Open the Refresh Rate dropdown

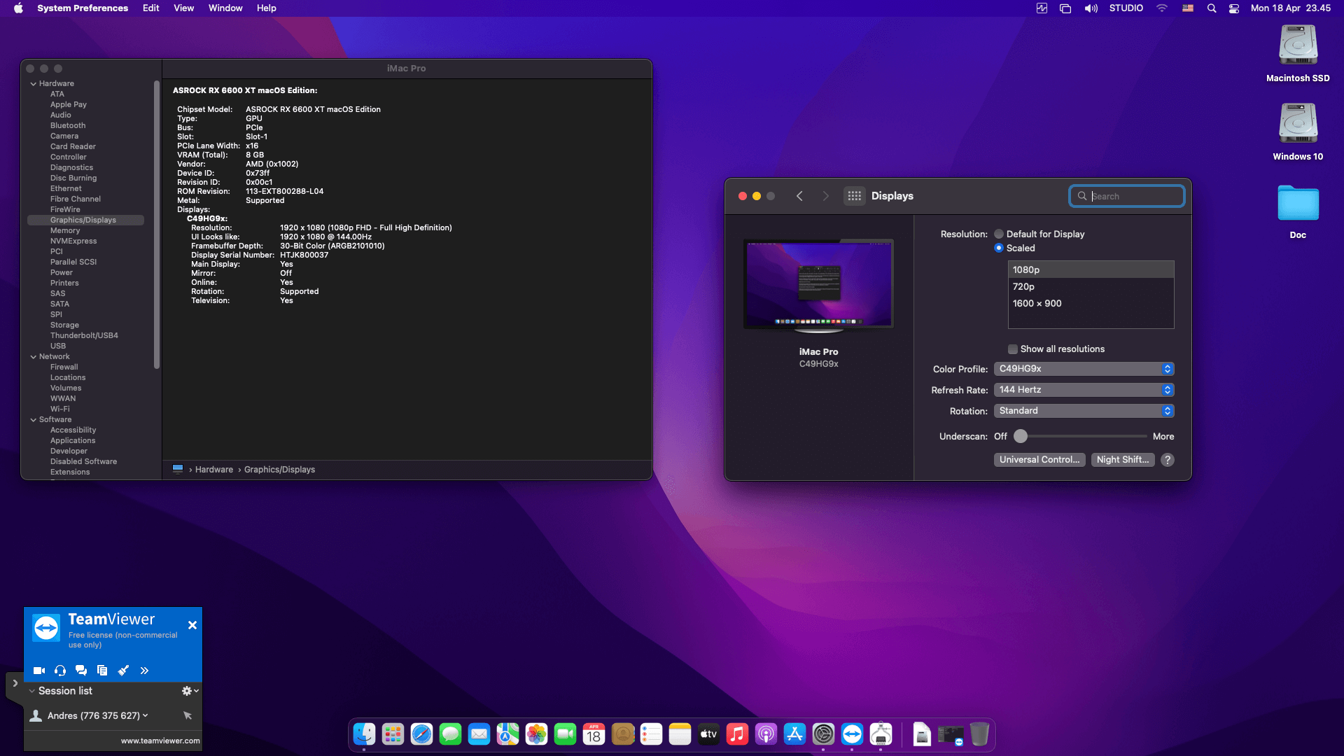pyautogui.click(x=1084, y=390)
